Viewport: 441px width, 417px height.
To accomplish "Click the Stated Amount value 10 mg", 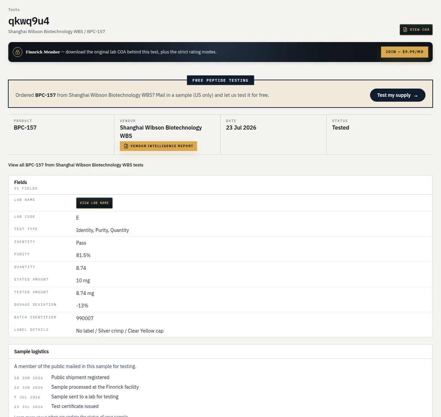I will tap(83, 281).
